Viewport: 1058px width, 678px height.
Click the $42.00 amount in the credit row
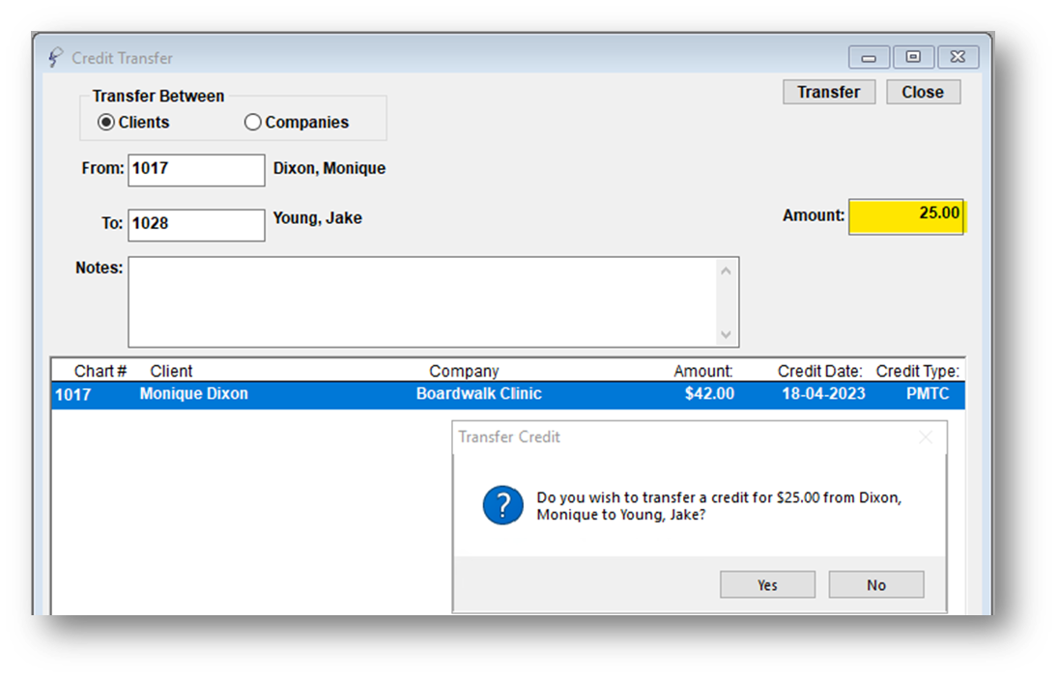point(709,394)
